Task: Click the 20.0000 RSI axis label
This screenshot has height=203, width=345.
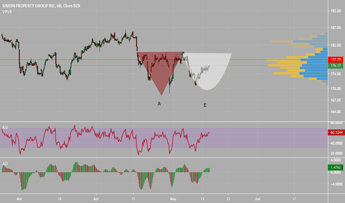Action: (x=336, y=153)
